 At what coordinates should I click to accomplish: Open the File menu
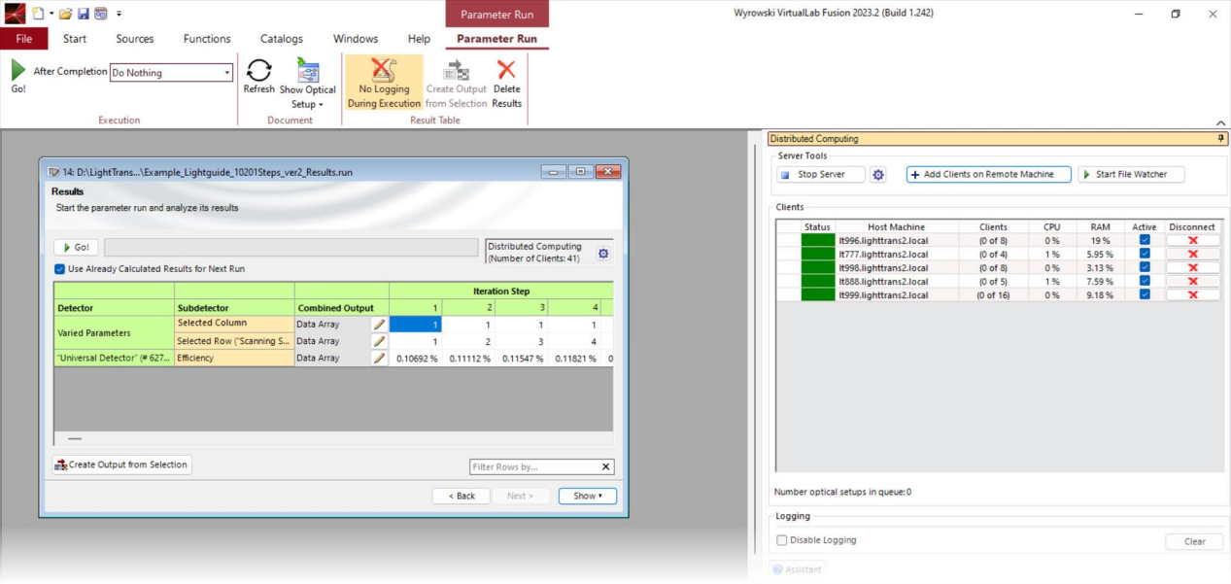[x=23, y=39]
